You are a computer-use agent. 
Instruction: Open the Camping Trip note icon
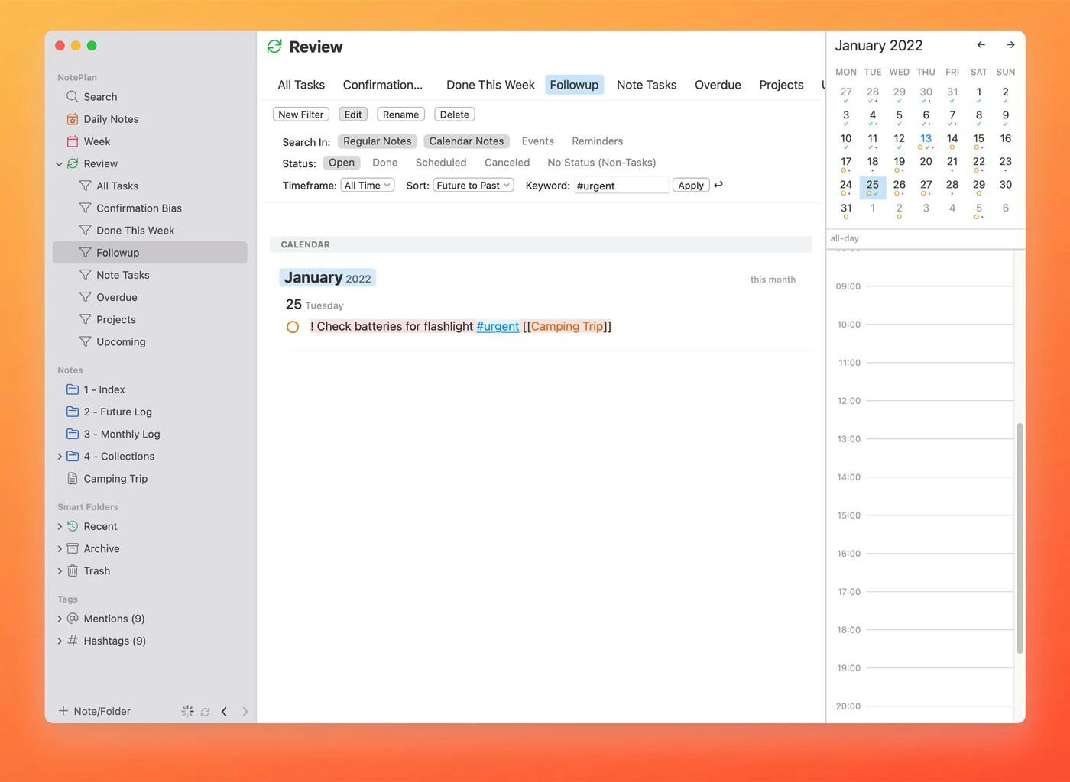pyautogui.click(x=73, y=479)
